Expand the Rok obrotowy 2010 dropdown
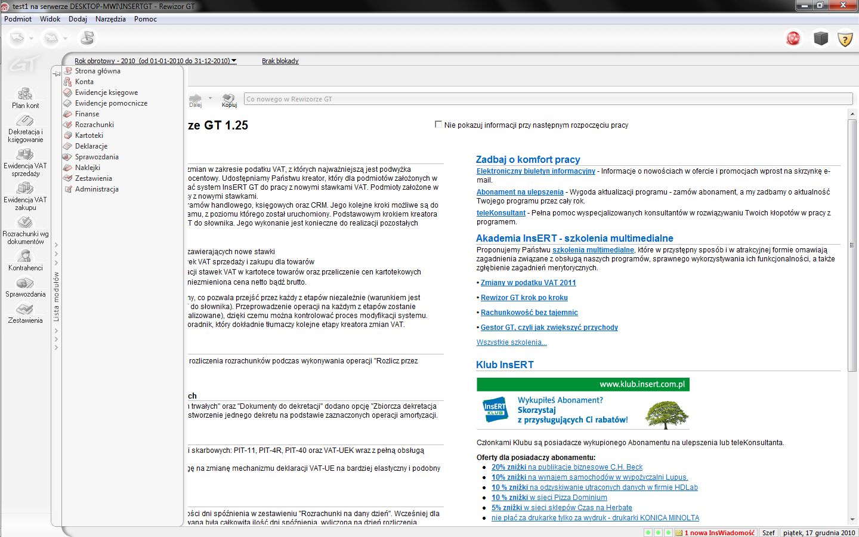Screen dimensions: 859x537 [x=156, y=61]
